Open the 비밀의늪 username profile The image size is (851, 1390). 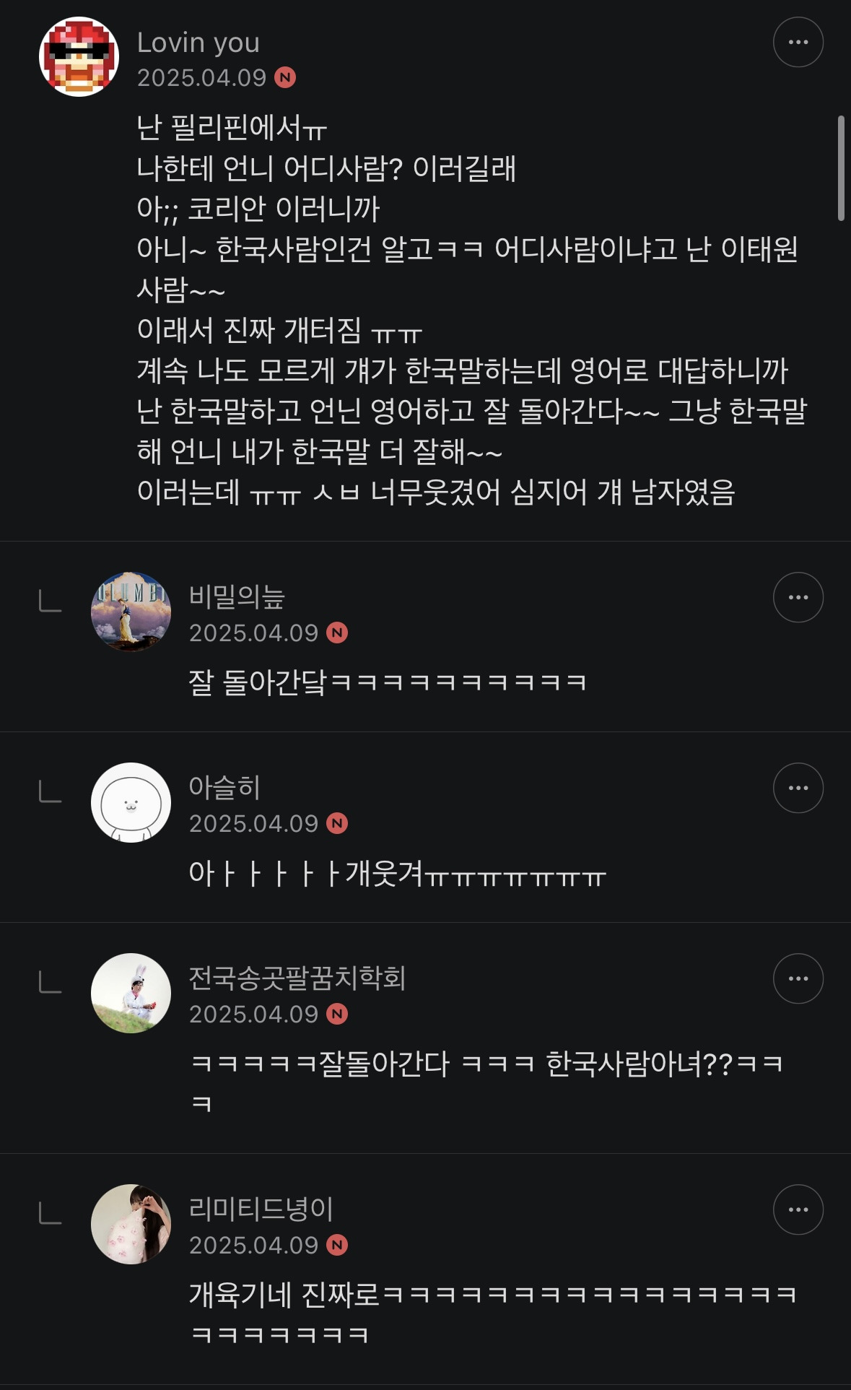click(237, 597)
